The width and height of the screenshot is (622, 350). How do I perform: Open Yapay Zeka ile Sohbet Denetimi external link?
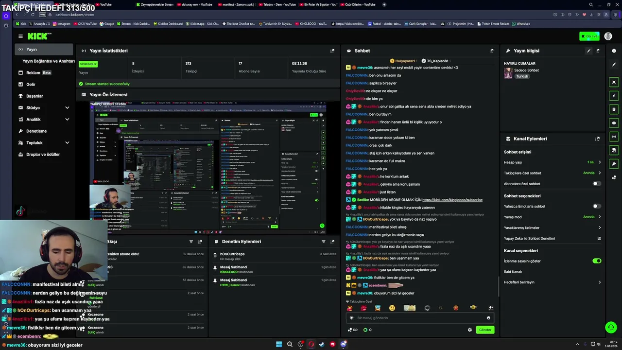coord(599,238)
